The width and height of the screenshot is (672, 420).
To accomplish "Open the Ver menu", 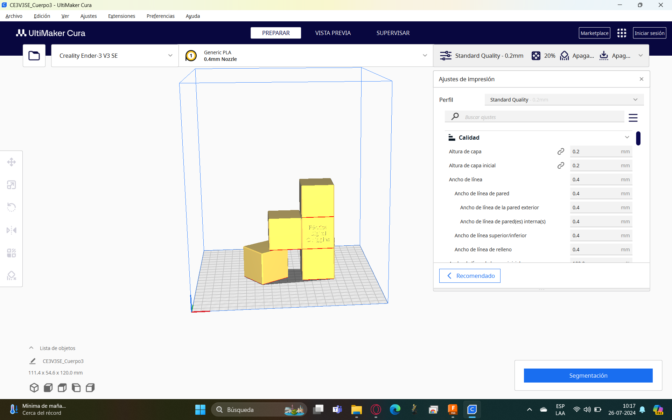I will pos(65,16).
